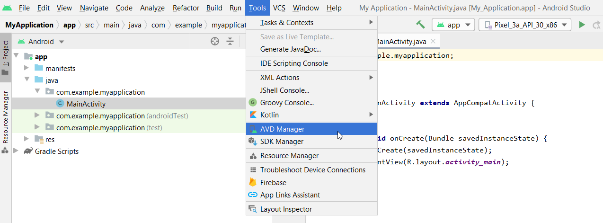
Task: Select the res folder row
Action: (129, 139)
